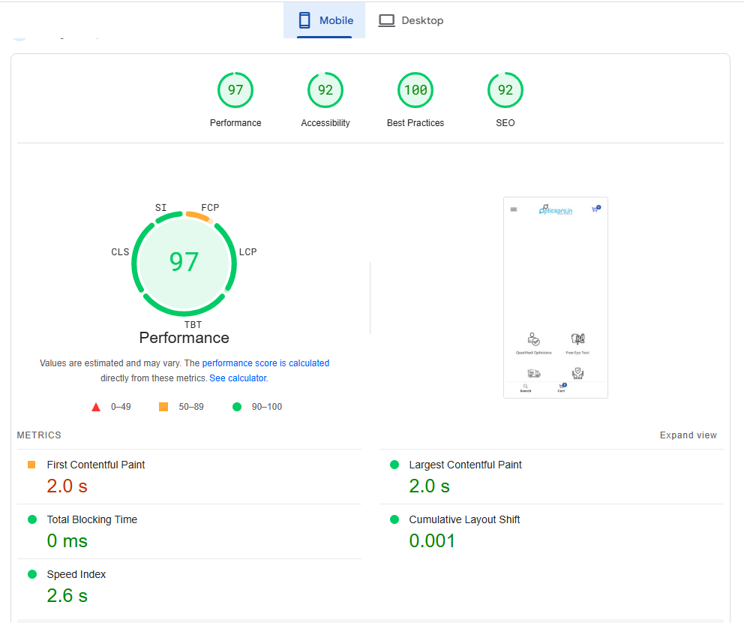Click the orange square 50–89 legend icon
Screen dimensions: 744x623
coord(163,407)
